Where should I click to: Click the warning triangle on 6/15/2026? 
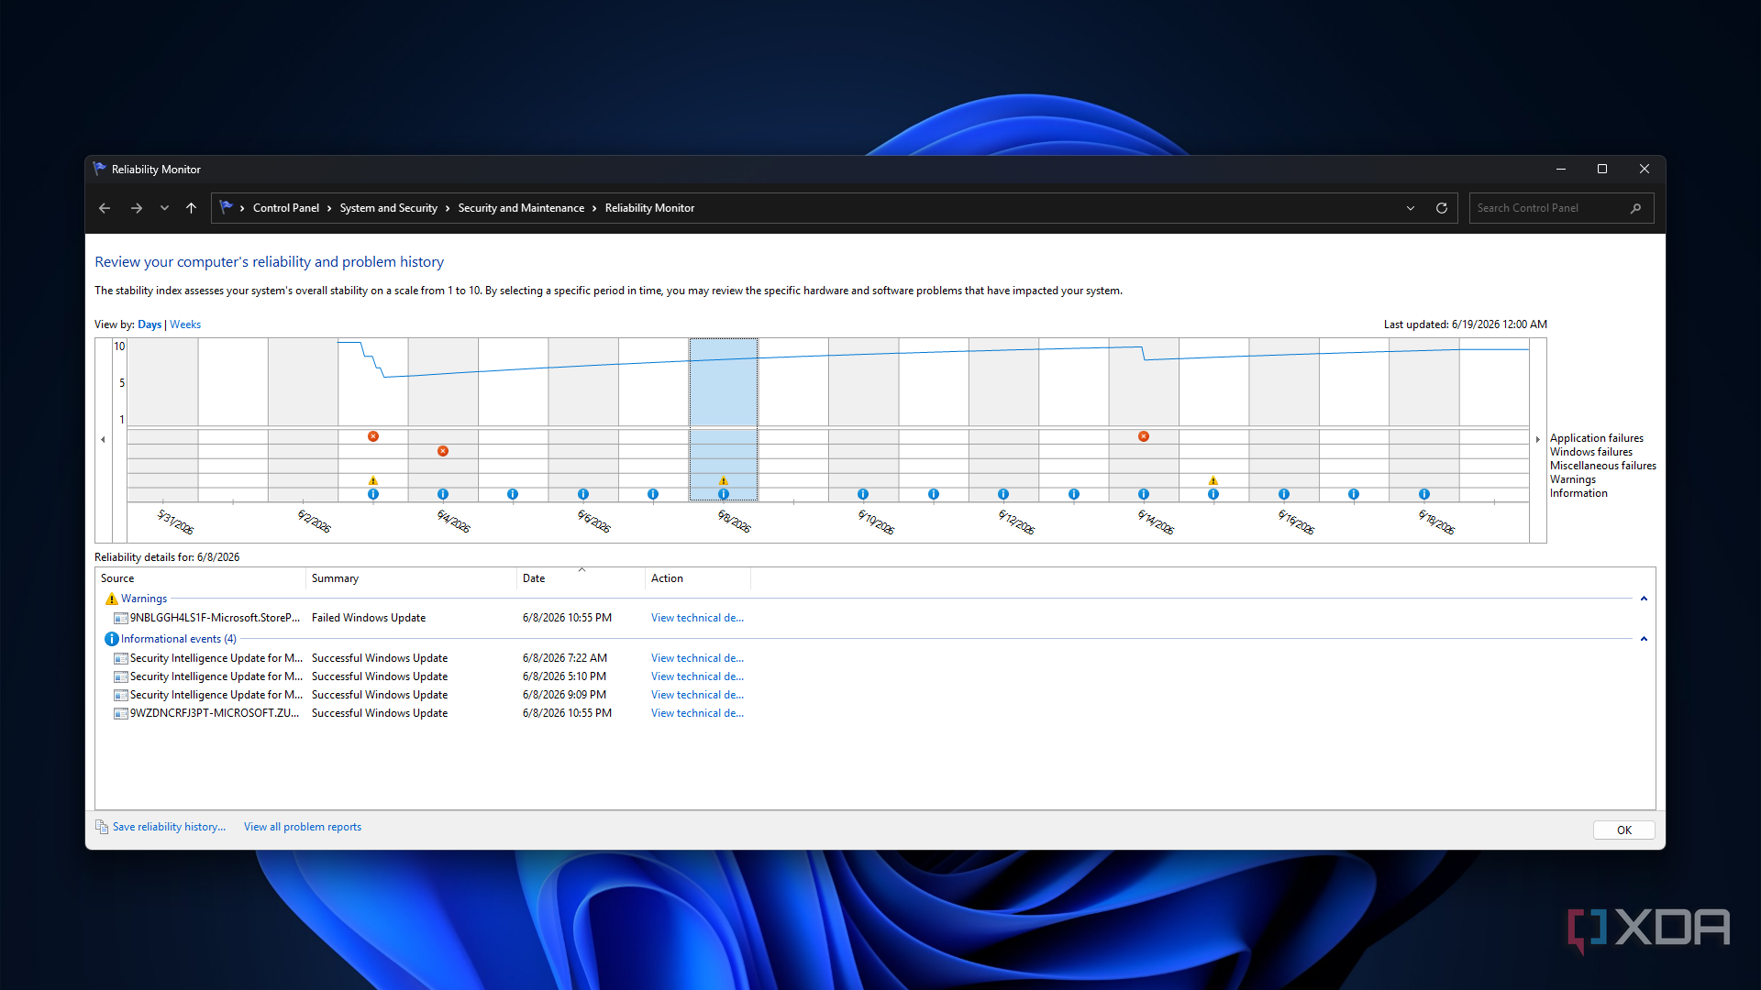[1213, 480]
